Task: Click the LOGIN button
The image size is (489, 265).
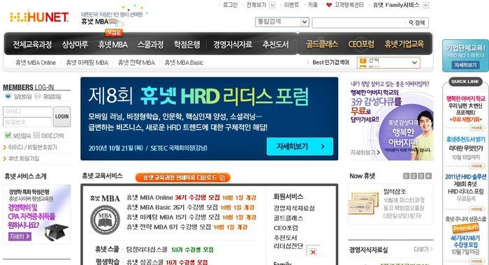Action: tap(61, 116)
